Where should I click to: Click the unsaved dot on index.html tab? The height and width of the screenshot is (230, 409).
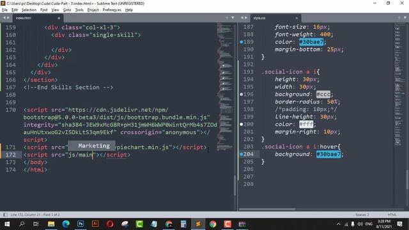click(x=59, y=18)
